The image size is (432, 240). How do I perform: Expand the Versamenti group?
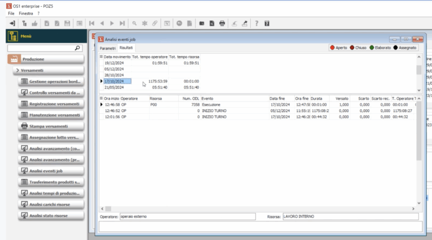pos(48,70)
